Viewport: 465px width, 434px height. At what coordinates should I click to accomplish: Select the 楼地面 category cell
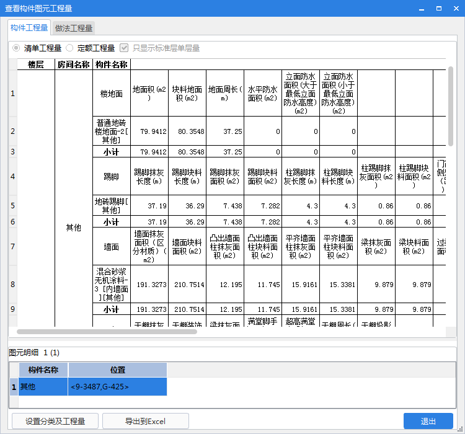coord(112,94)
